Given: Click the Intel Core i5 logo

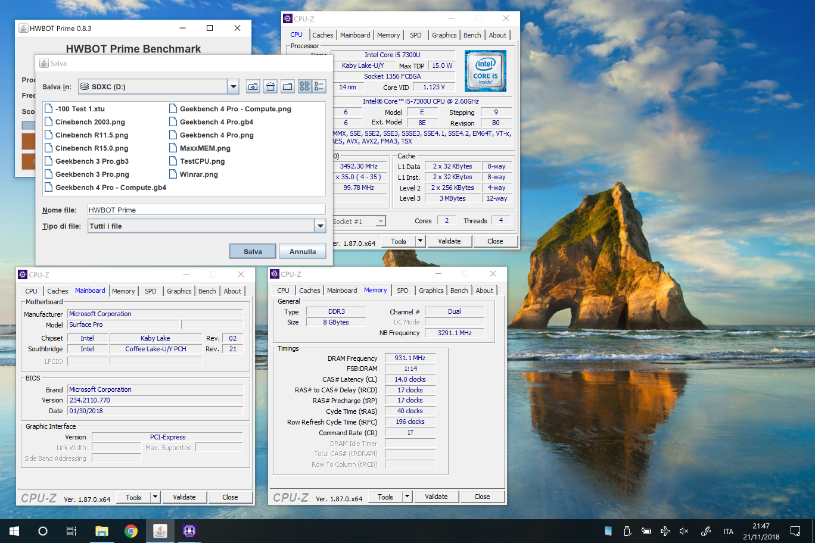Looking at the screenshot, I should [486, 71].
